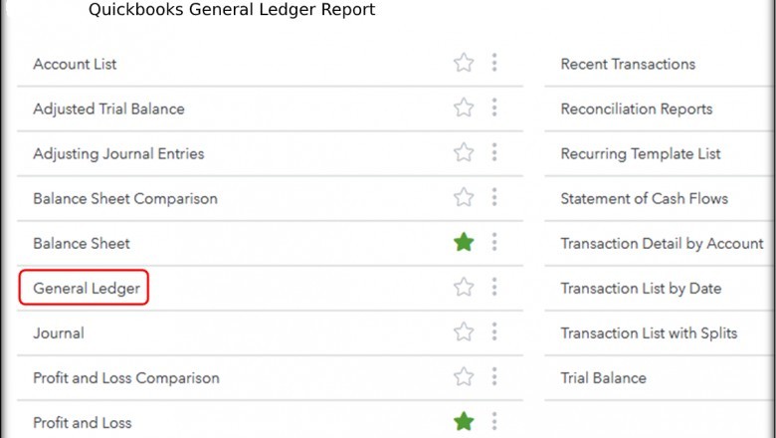Favorite the Profit and Loss Comparison report
This screenshot has width=776, height=438.
(464, 377)
